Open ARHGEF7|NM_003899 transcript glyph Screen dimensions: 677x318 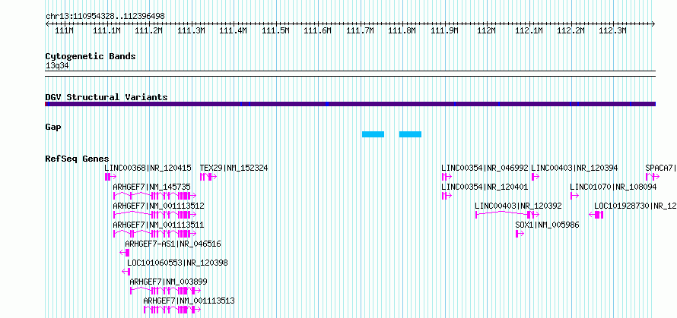tap(165, 291)
